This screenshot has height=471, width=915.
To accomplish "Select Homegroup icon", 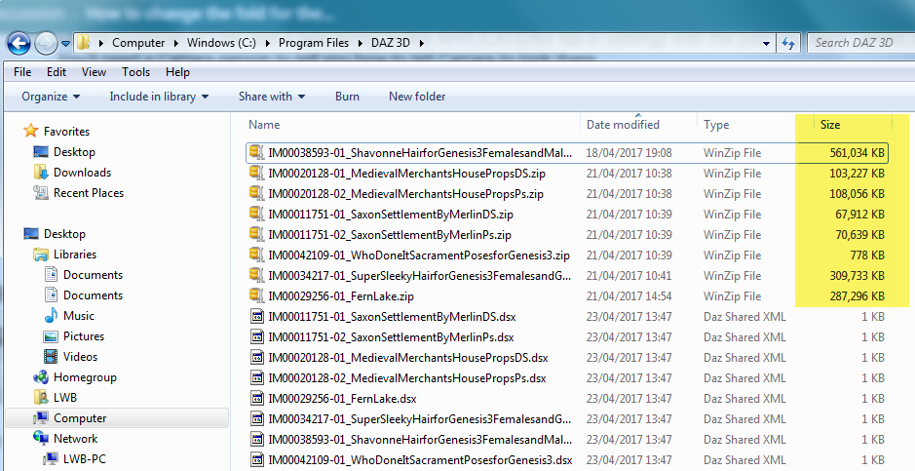I will pos(41,377).
